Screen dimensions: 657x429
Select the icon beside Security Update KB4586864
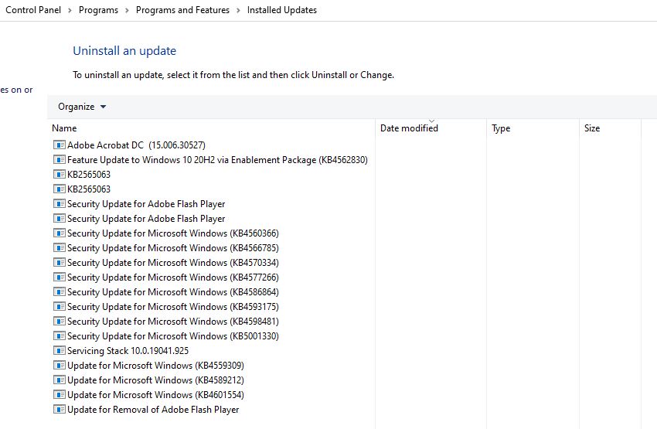point(60,291)
